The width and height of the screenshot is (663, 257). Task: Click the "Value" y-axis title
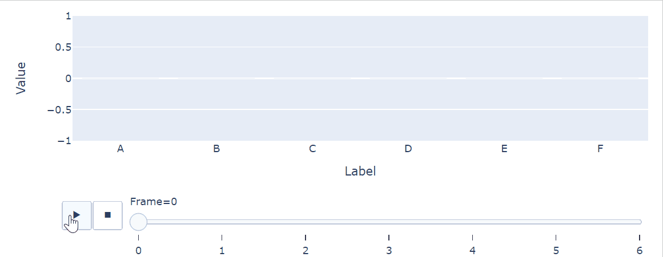click(x=21, y=78)
